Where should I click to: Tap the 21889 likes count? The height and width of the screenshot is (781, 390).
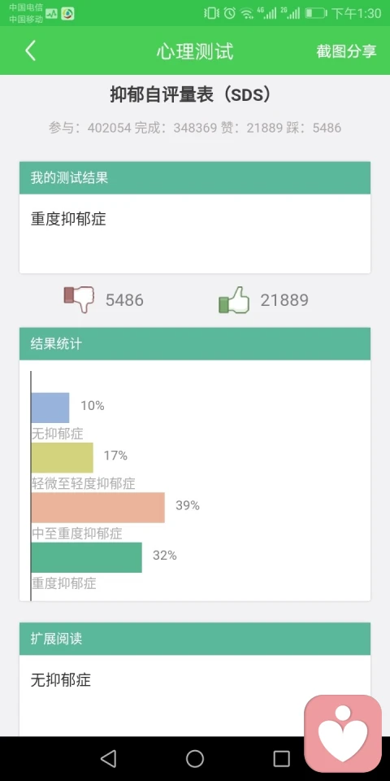[284, 300]
